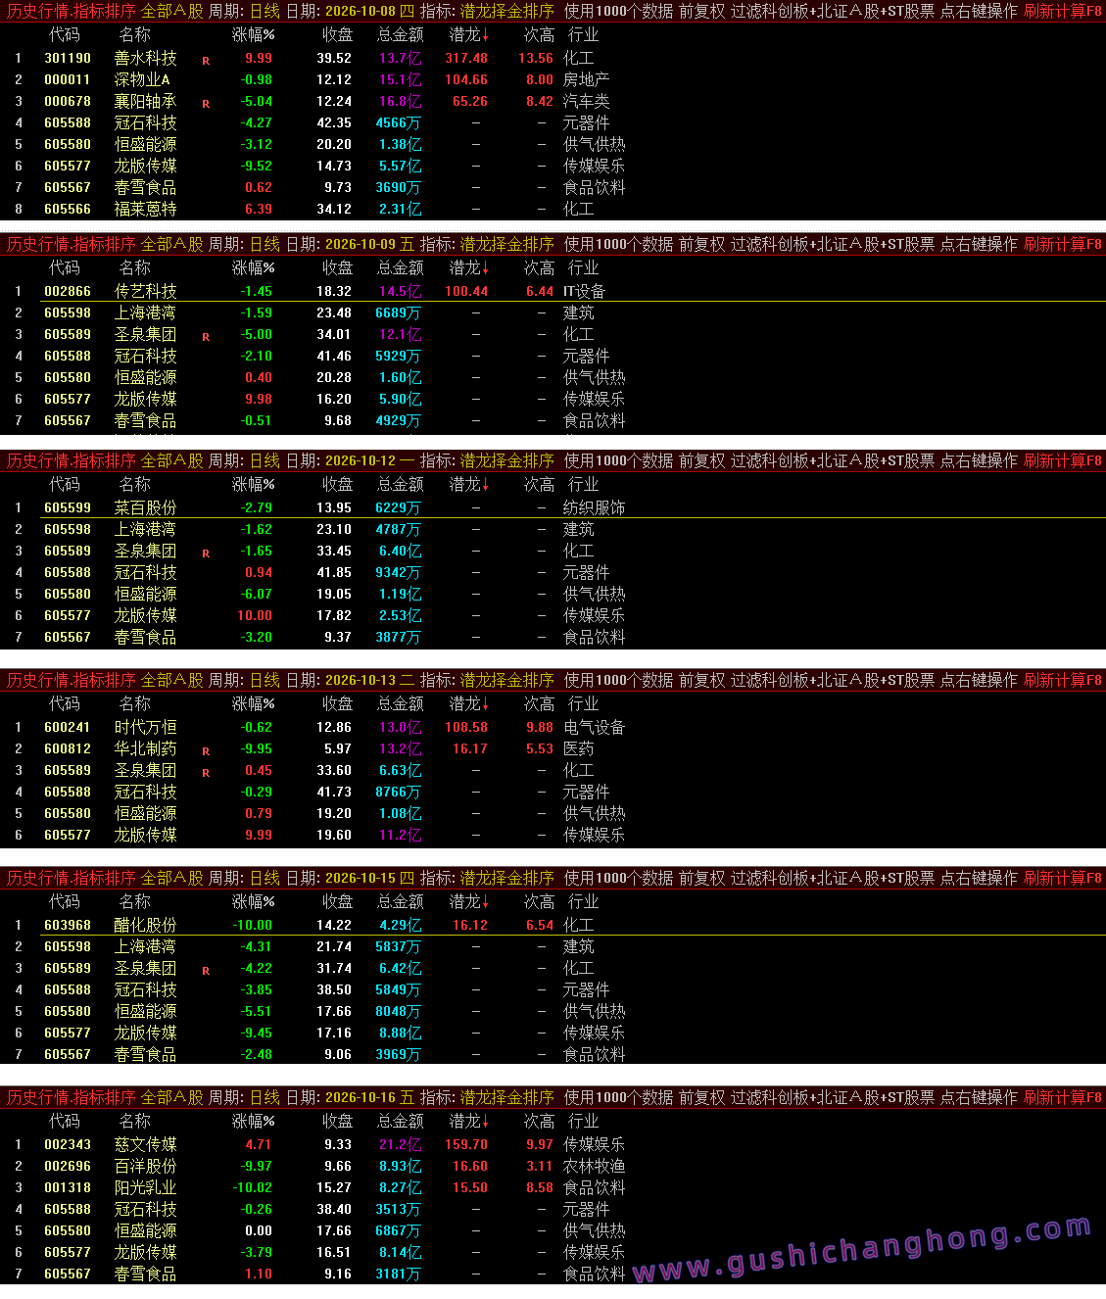Viewport: 1106px width, 1299px height.
Task: Select 上海港湾 in the 2026-10-09 panel
Action: coord(146,313)
